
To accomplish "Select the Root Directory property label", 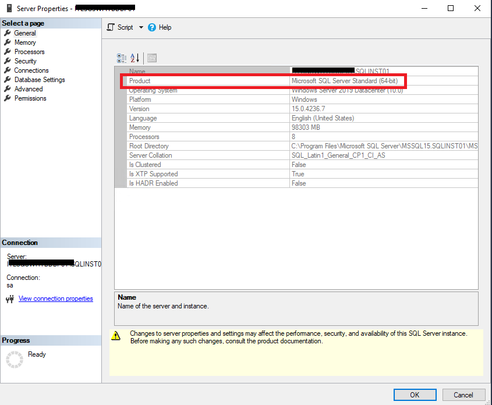I will pyautogui.click(x=148, y=146).
